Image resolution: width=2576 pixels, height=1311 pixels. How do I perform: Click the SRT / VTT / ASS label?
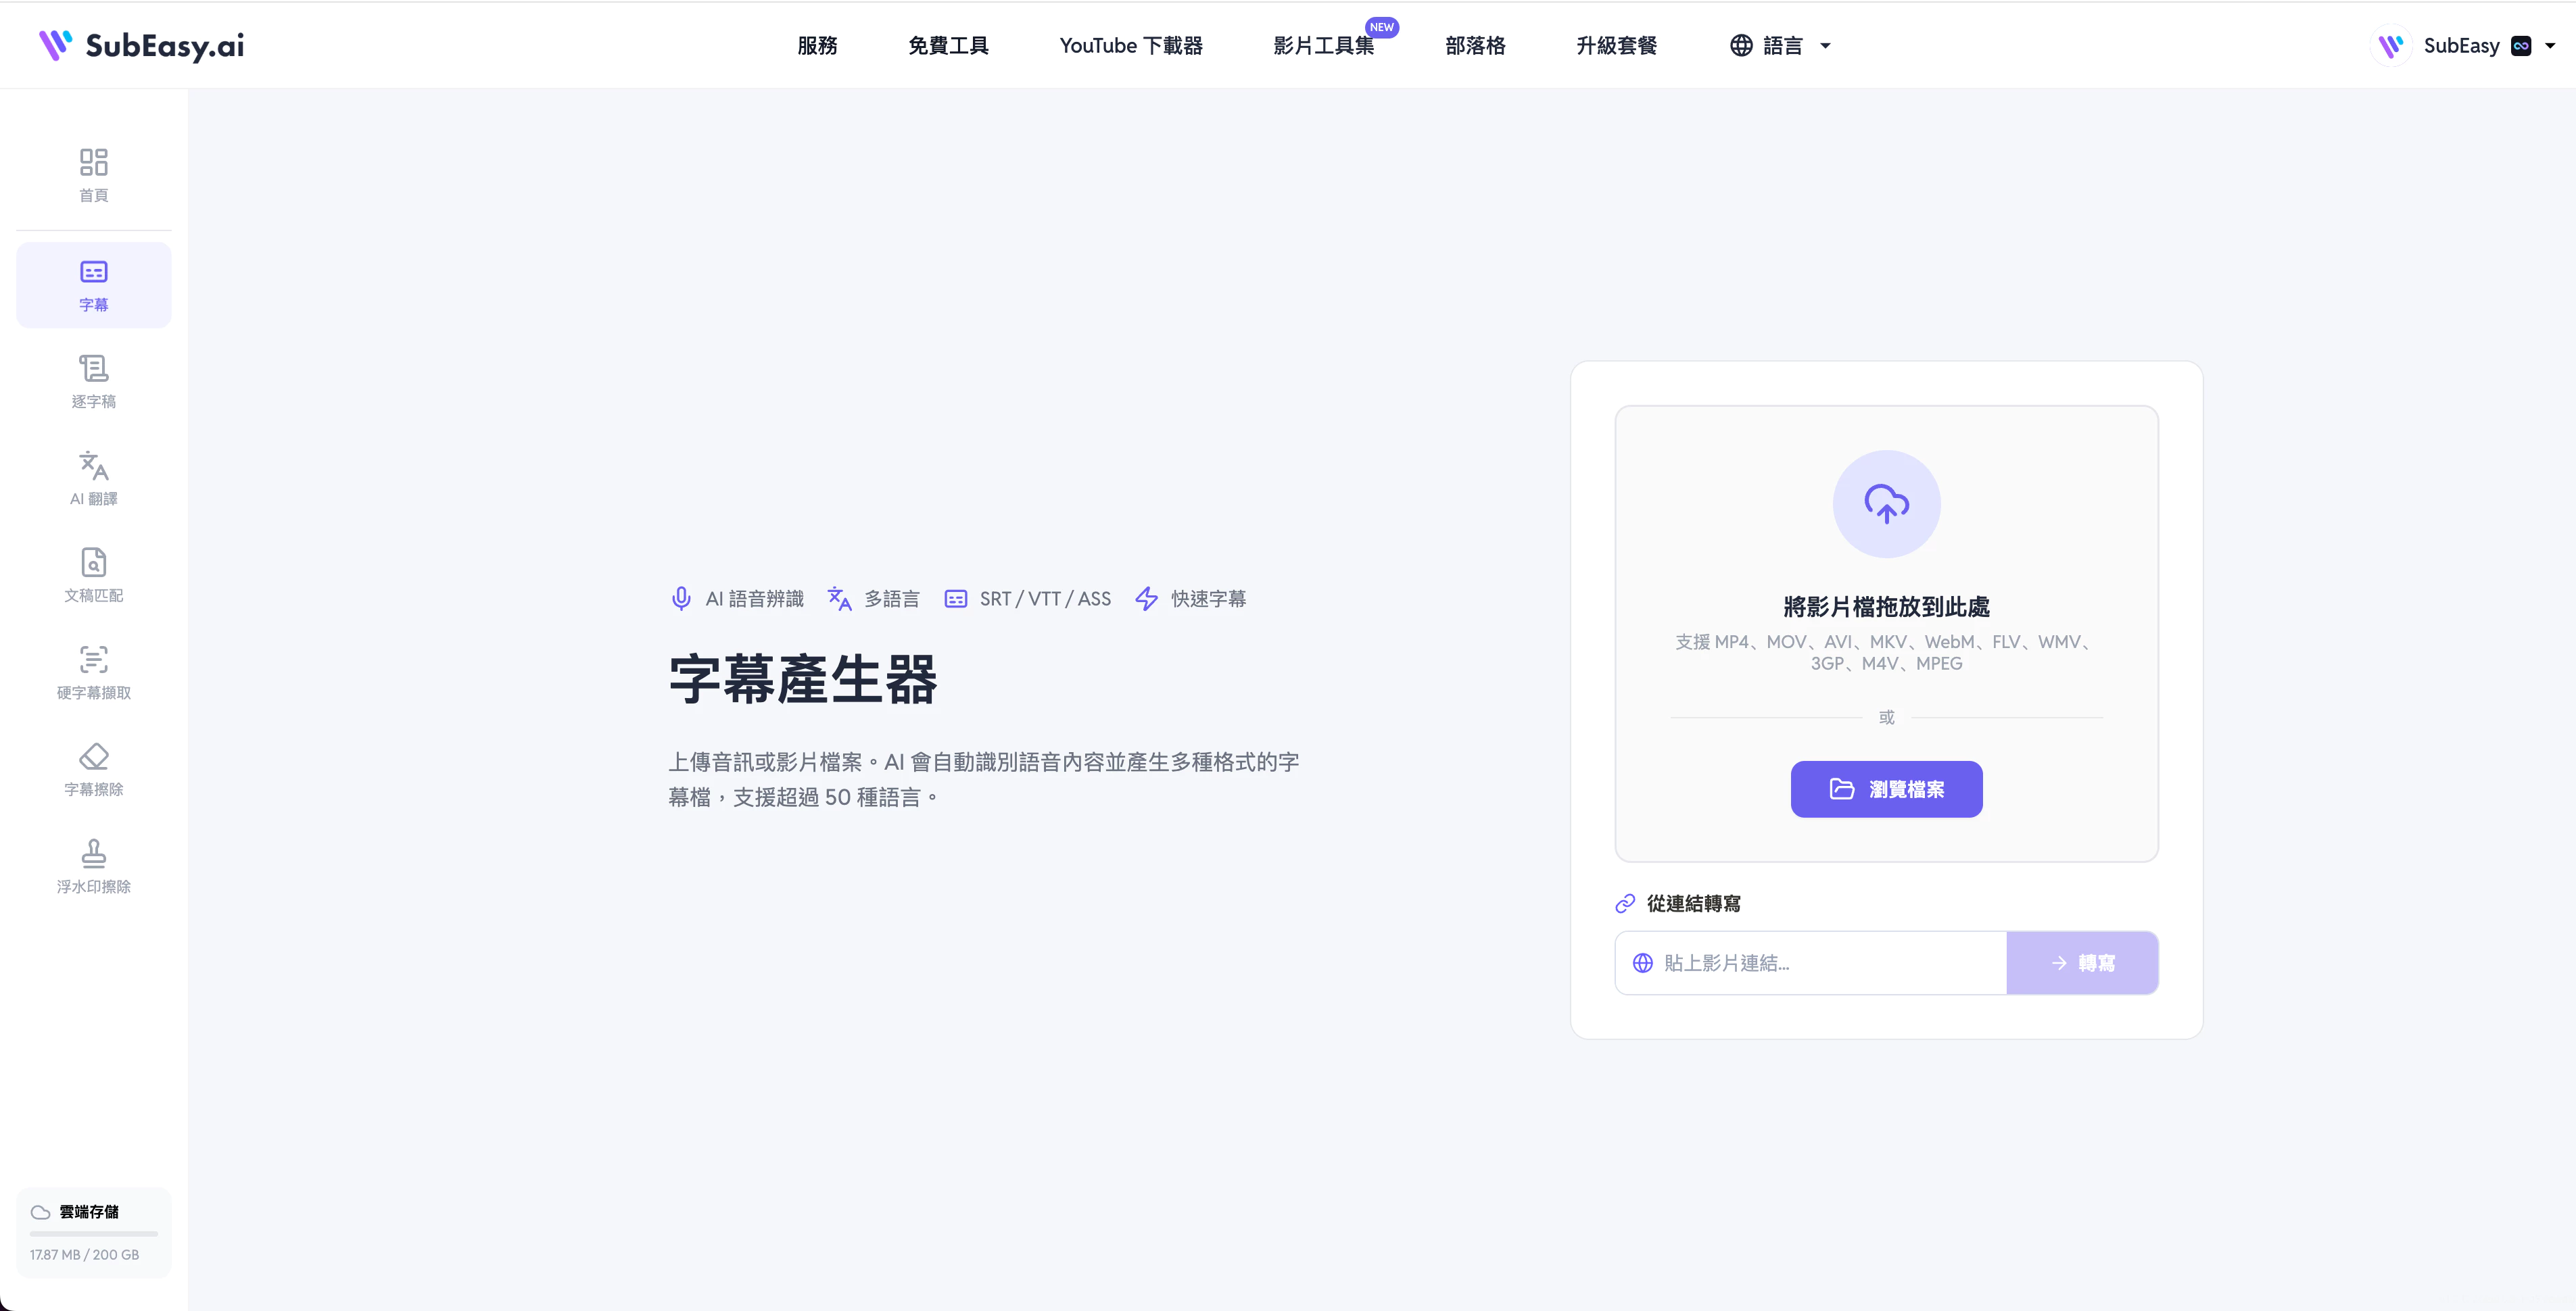pyautogui.click(x=1045, y=599)
